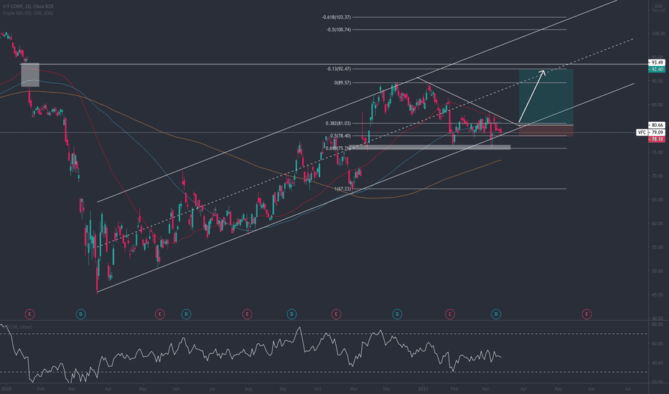Click the dividend marker in December 2020
Image resolution: width=669 pixels, height=394 pixels.
pyautogui.click(x=397, y=314)
